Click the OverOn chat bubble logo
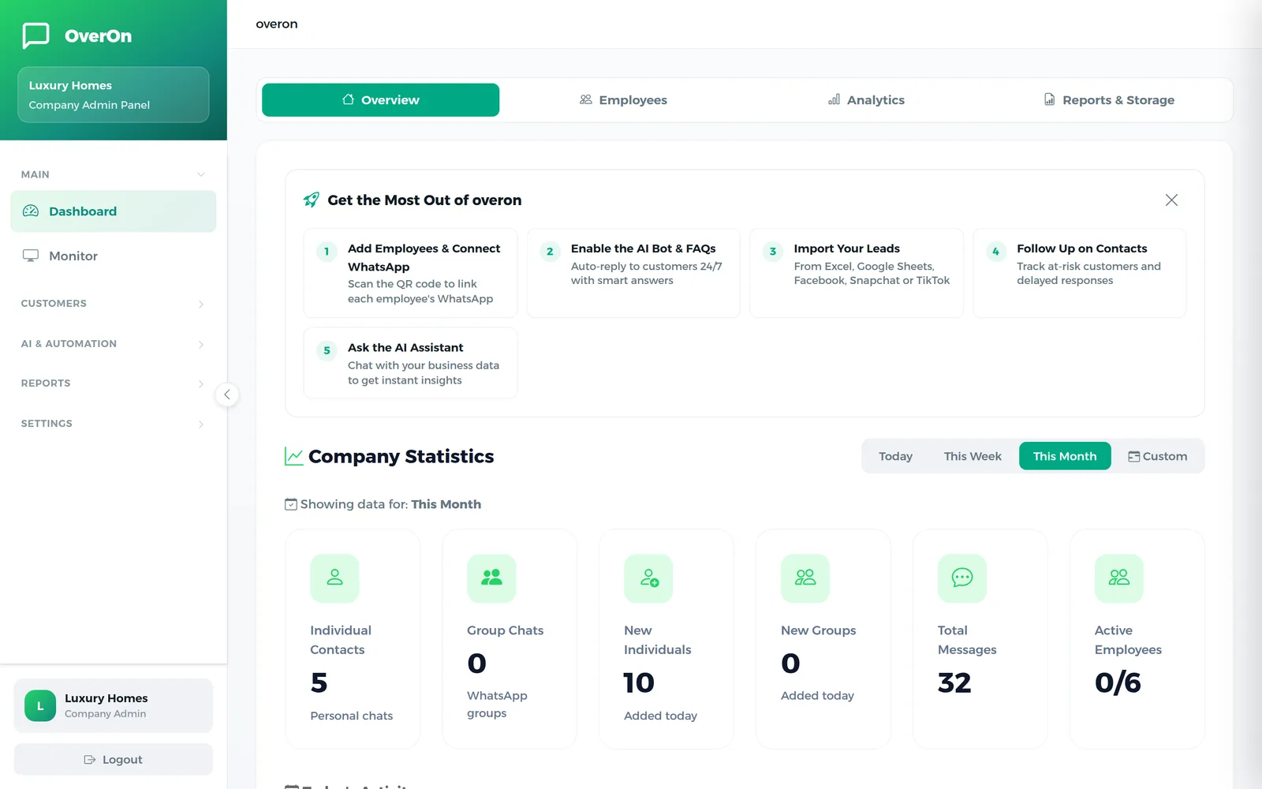Viewport: 1262px width, 789px height. click(x=35, y=36)
